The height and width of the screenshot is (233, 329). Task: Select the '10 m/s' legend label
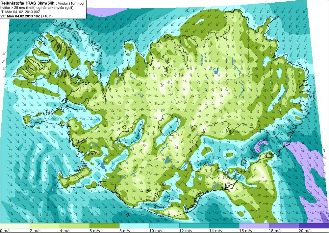point(156,231)
